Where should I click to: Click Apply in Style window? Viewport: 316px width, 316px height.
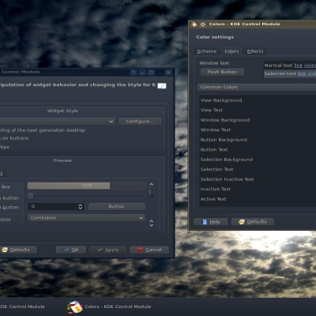coord(108,250)
